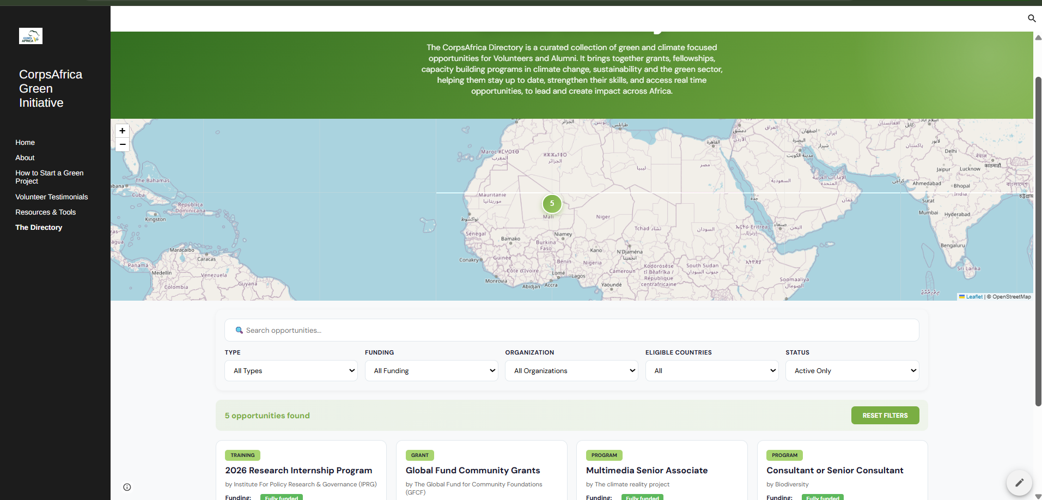This screenshot has width=1042, height=500.
Task: Go to Home in the sidebar
Action: click(x=25, y=143)
